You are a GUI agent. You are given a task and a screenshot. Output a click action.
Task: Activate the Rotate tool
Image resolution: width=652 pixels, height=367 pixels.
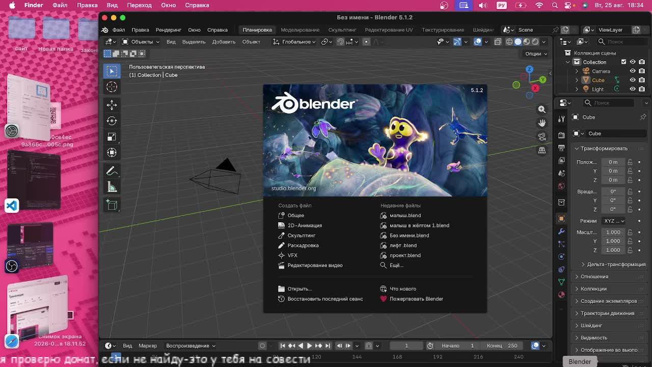pos(112,121)
